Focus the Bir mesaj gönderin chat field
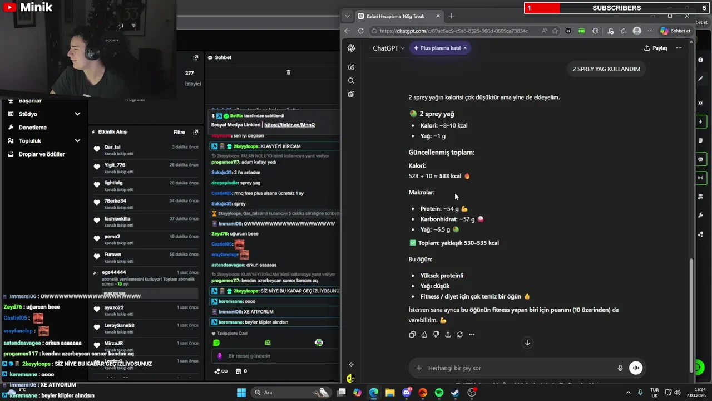Image resolution: width=712 pixels, height=401 pixels. [x=275, y=356]
